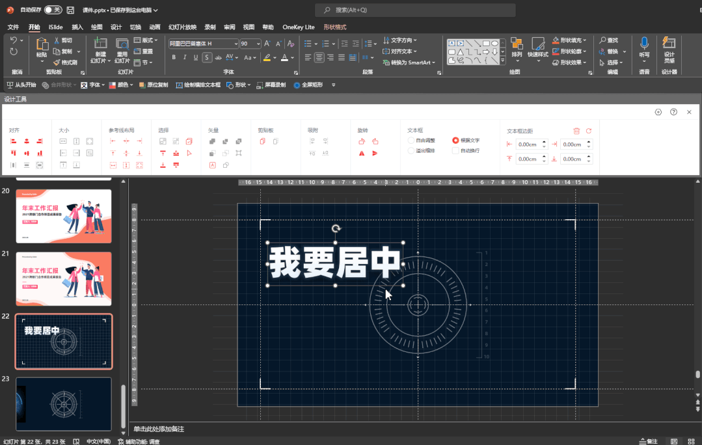Enable the 自动换行 checkbox
Image resolution: width=702 pixels, height=445 pixels.
pos(455,151)
